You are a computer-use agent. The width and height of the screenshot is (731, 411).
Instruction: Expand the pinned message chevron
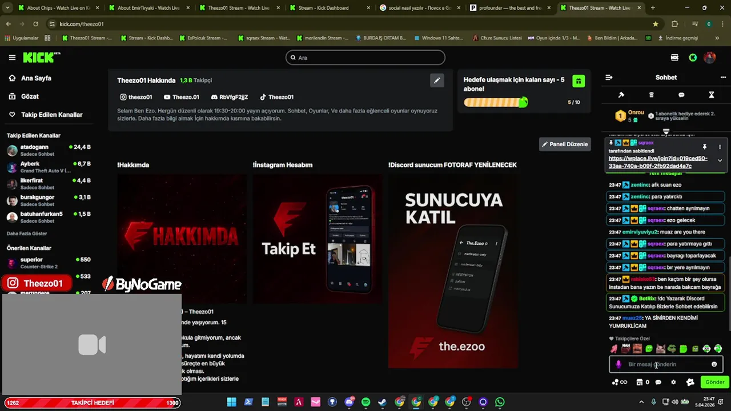pyautogui.click(x=720, y=160)
